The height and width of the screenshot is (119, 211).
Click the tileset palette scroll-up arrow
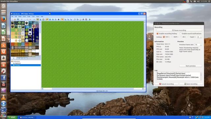point(40,22)
